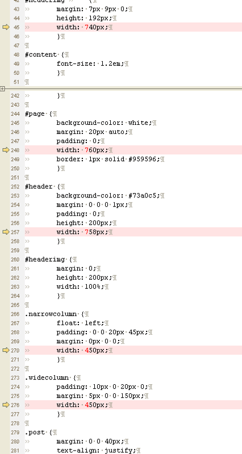Click 'padding: 0;' on line 247

coord(78,141)
